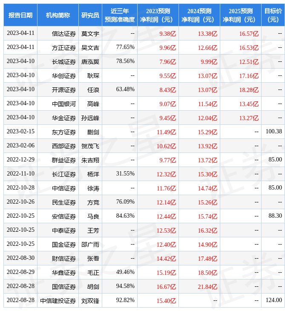Select the 长江证券 institution cell
Viewport: 285px width, 311px height.
(x=58, y=174)
